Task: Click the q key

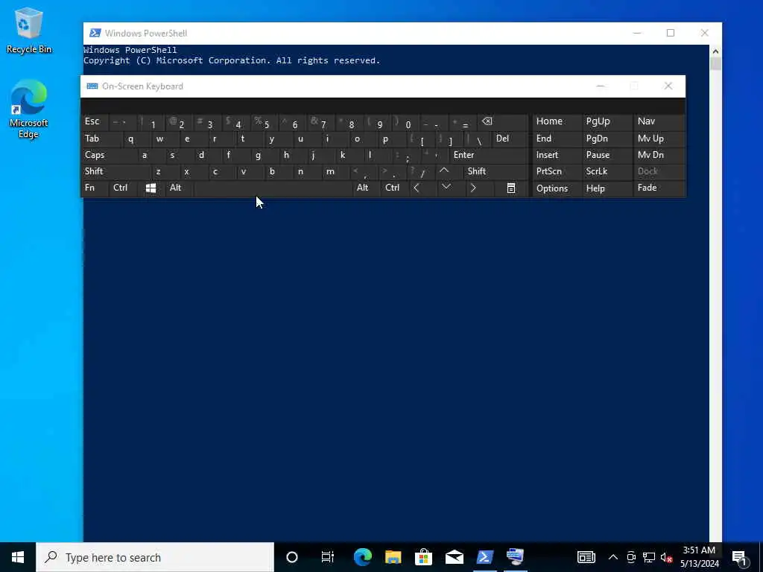Action: click(x=137, y=139)
